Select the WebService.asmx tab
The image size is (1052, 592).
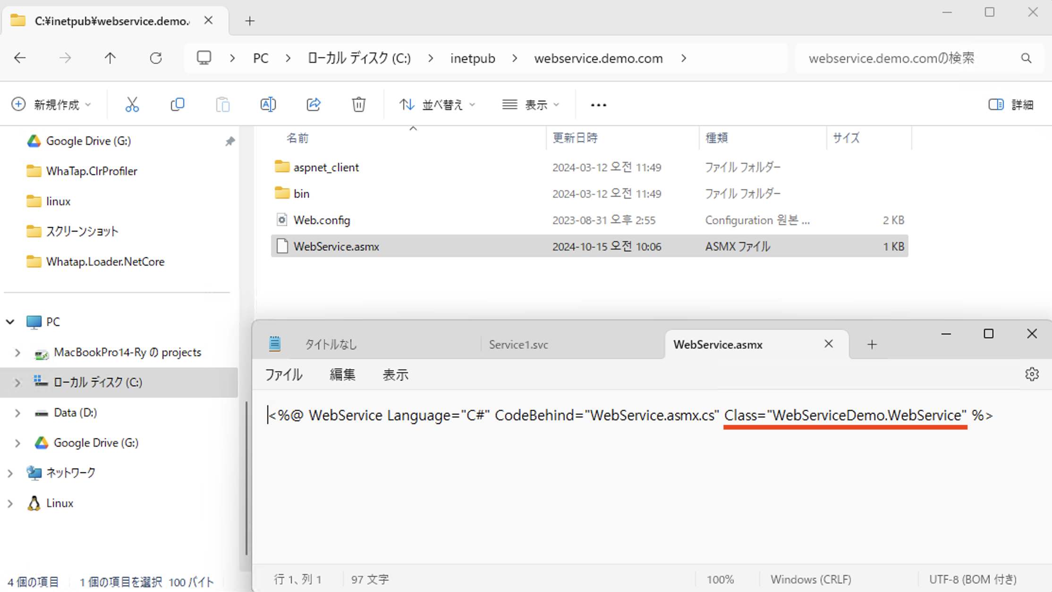click(x=718, y=344)
